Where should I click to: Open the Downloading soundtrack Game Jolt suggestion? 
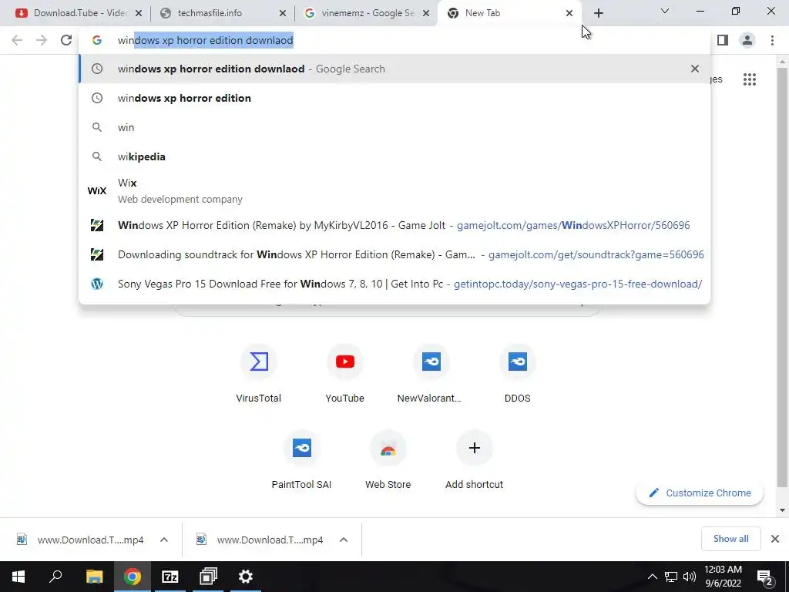pos(394,254)
